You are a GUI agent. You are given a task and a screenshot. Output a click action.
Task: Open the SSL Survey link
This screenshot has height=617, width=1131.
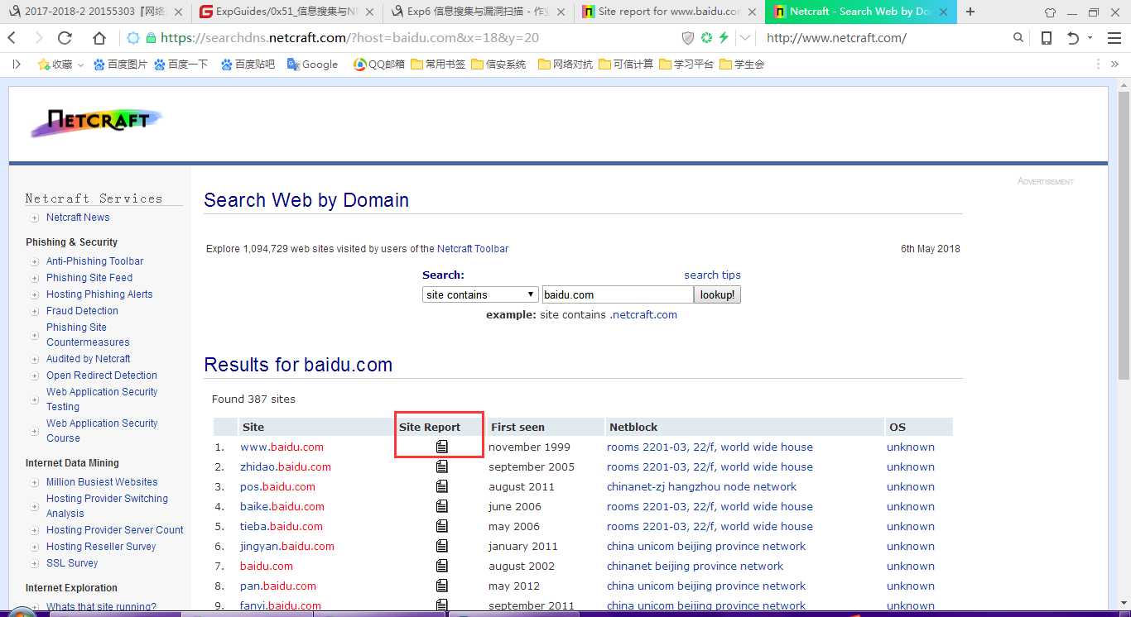(x=72, y=563)
